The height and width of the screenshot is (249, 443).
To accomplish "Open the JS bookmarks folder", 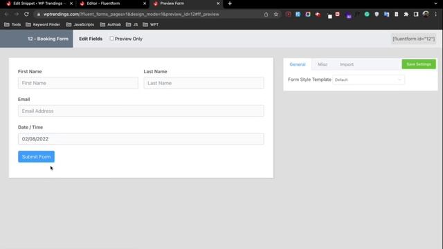I will [x=132, y=25].
